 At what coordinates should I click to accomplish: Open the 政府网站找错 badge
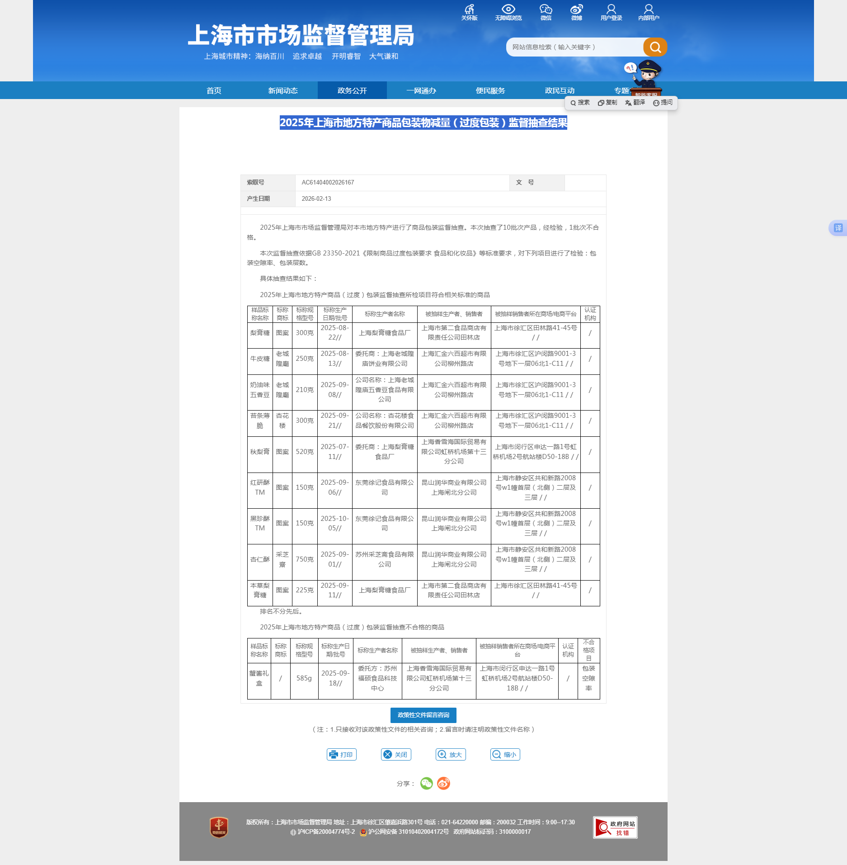point(615,827)
